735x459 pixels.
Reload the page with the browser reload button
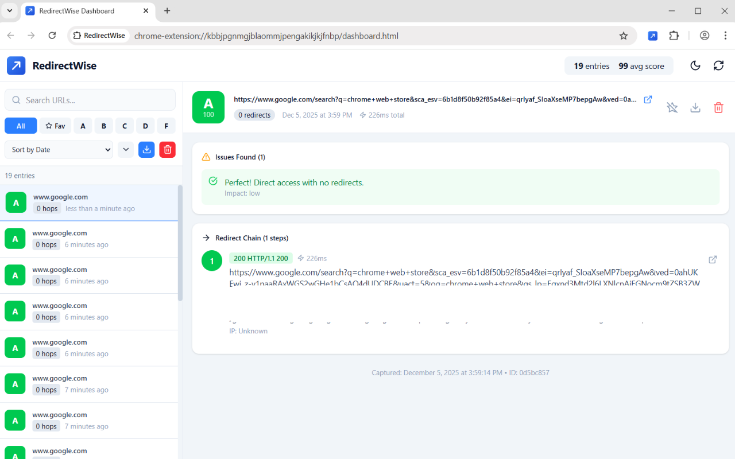[x=52, y=36]
